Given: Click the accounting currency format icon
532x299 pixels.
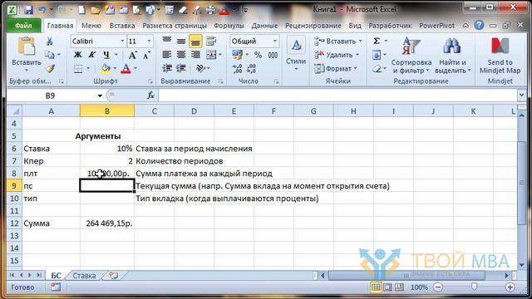Looking at the screenshot, I should point(238,55).
